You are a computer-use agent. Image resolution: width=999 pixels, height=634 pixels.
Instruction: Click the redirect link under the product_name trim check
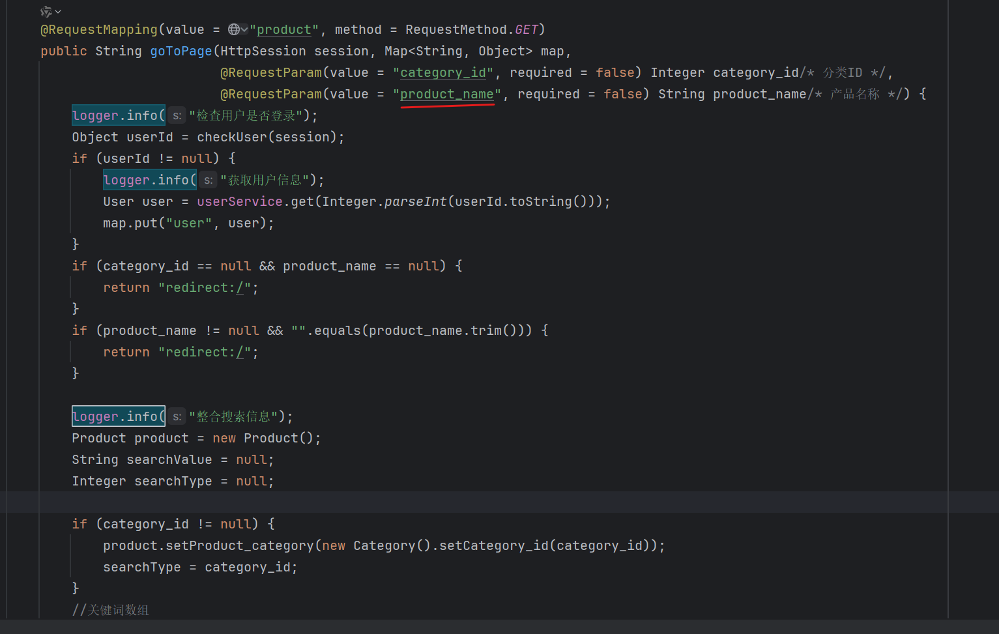click(239, 352)
